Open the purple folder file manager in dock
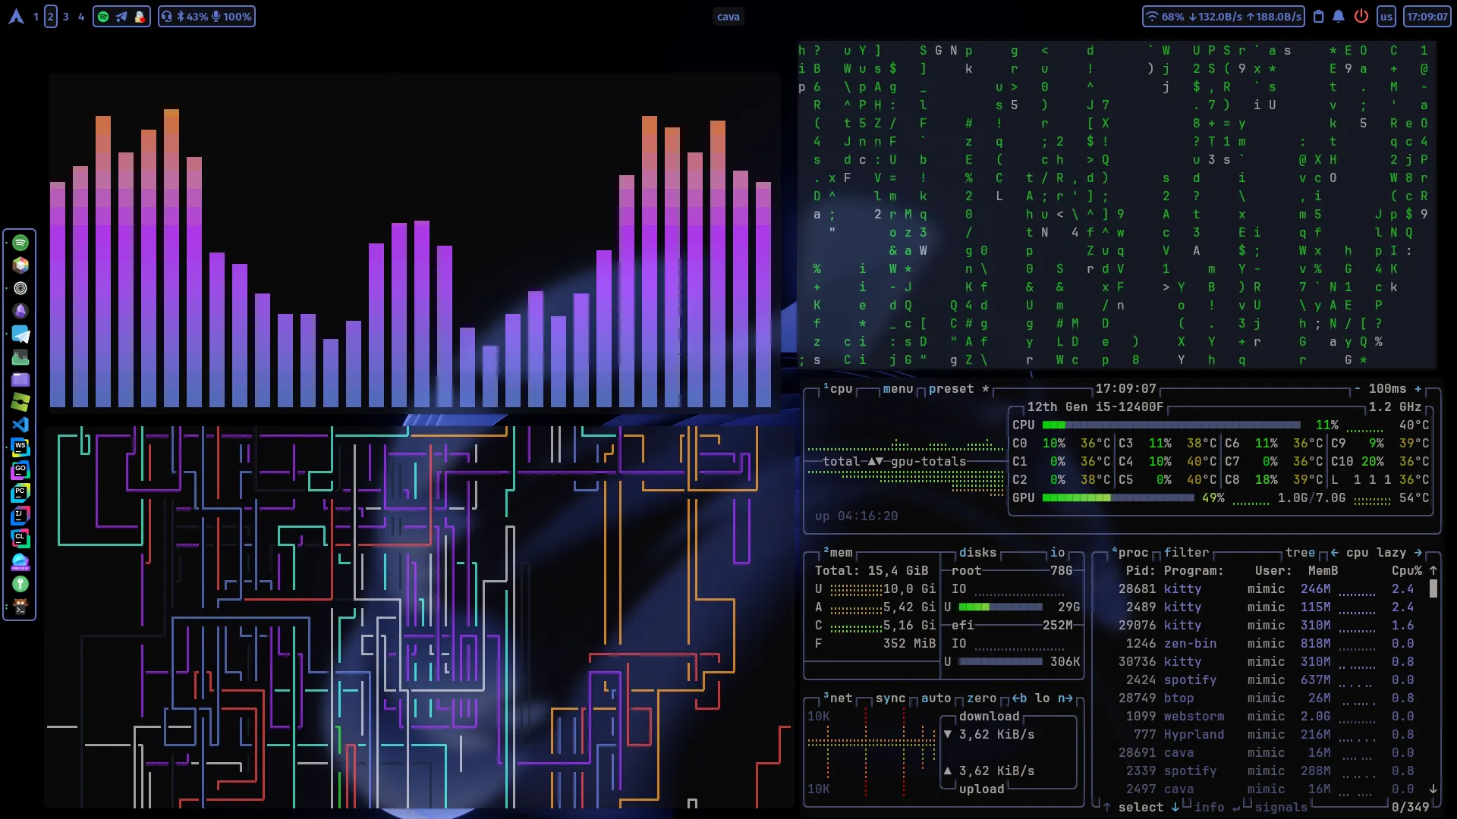 (20, 379)
